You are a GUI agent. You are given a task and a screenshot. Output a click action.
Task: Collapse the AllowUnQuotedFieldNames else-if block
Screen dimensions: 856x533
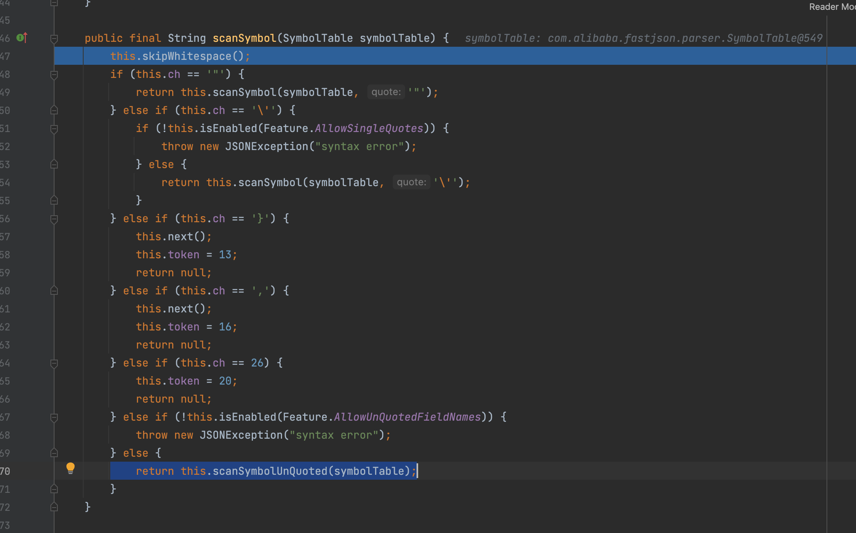54,417
